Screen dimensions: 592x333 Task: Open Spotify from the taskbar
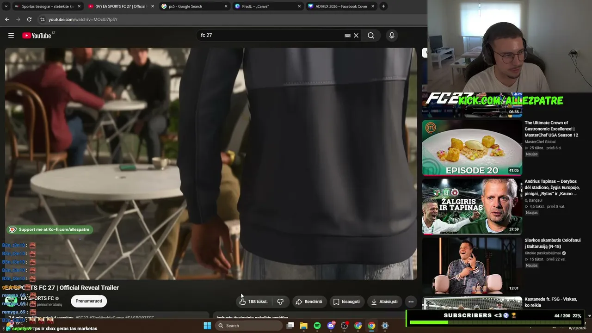317,326
